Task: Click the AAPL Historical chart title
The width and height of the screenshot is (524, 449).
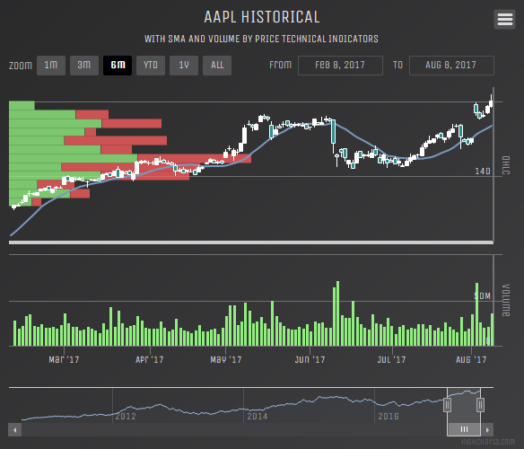Action: 262,17
